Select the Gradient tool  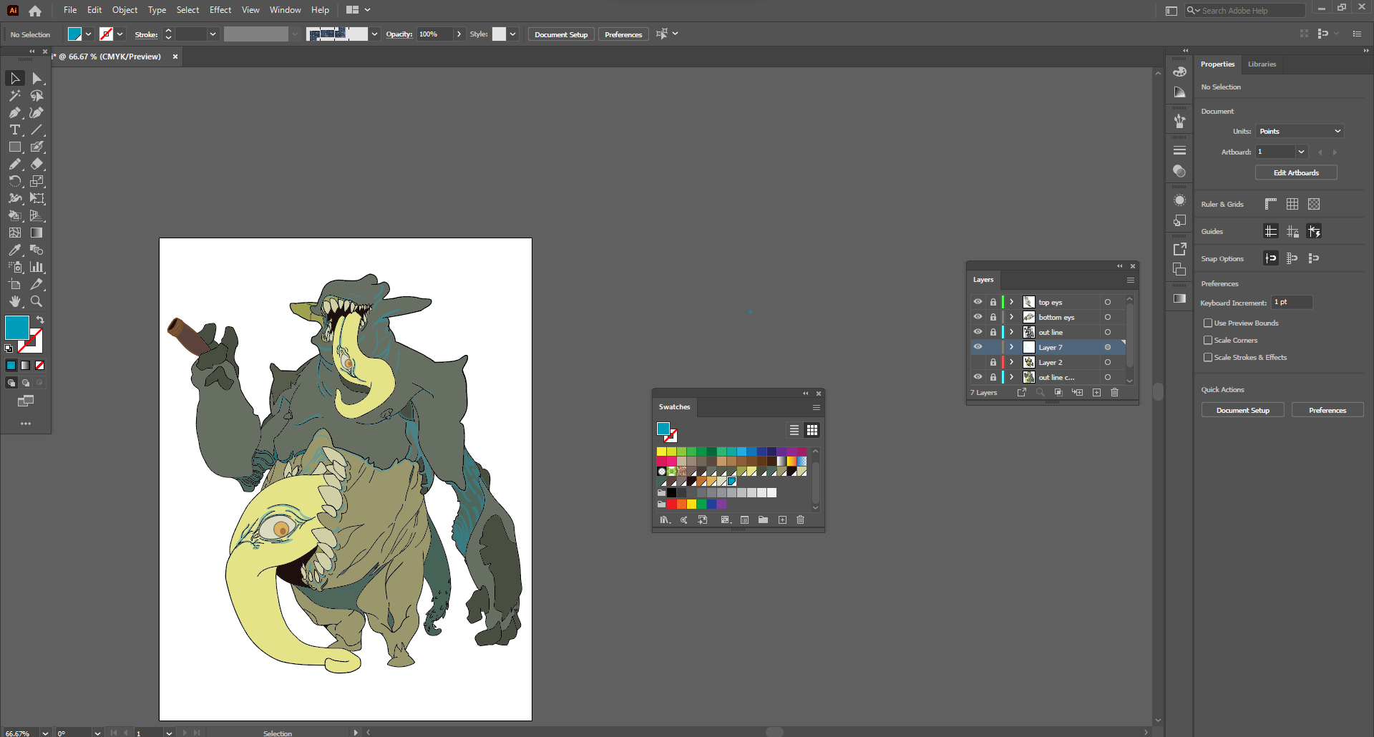click(x=36, y=233)
